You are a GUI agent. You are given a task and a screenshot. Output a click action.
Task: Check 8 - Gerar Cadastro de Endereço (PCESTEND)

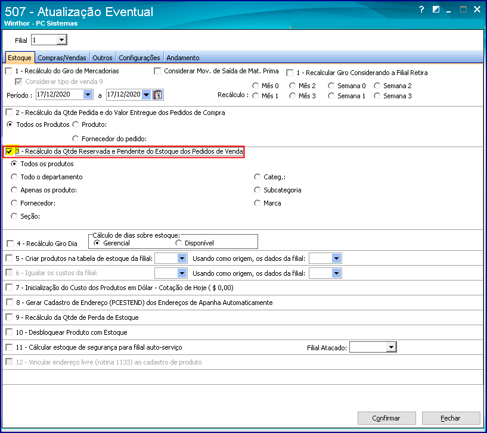point(10,303)
